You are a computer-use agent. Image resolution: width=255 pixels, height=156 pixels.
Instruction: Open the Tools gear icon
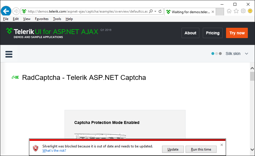(x=243, y=11)
